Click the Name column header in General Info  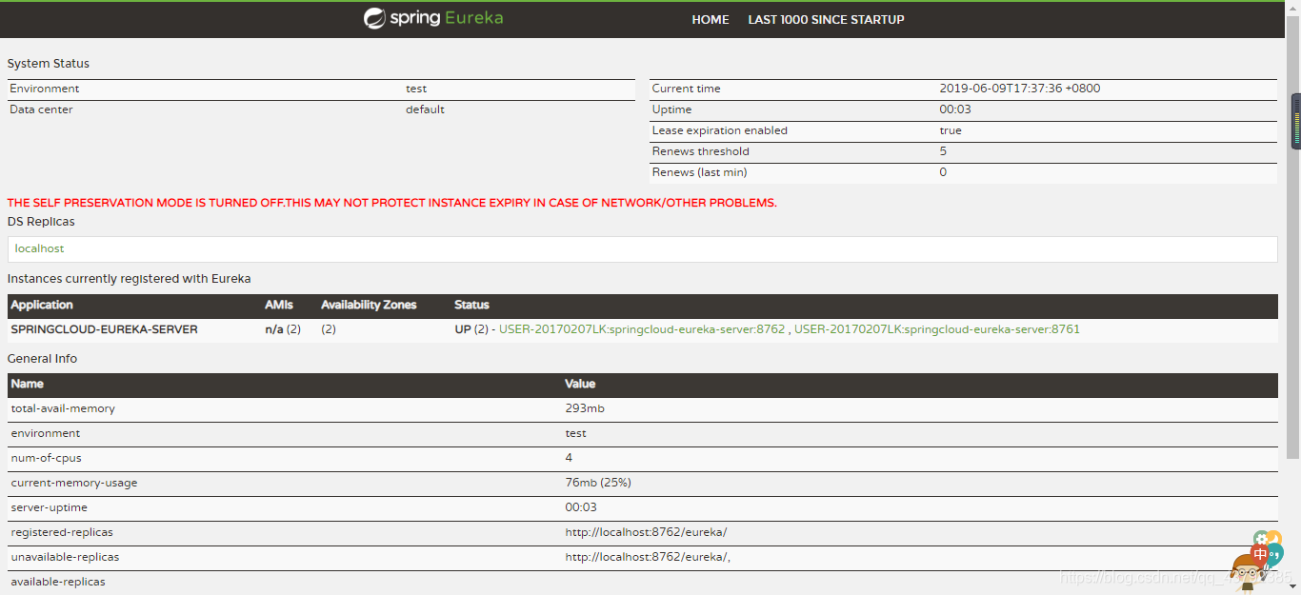[x=27, y=384]
